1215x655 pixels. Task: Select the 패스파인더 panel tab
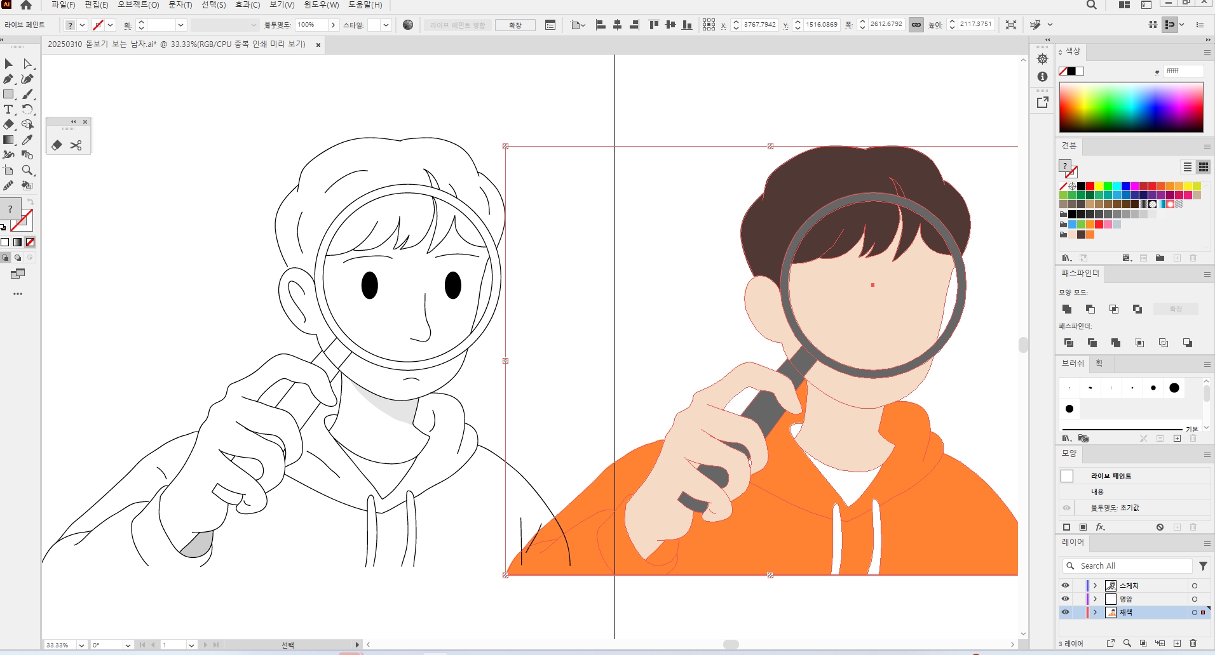[x=1080, y=273]
